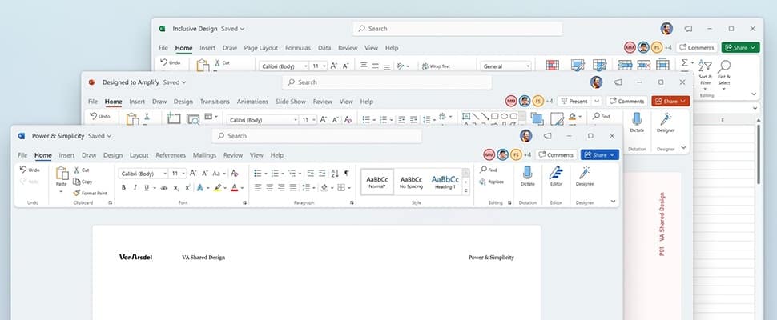Click Decrease Indent in Word ribbon
The image size is (777, 320).
pyautogui.click(x=311, y=173)
